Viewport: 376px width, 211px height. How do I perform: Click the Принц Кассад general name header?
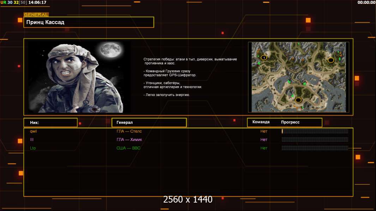coord(89,22)
